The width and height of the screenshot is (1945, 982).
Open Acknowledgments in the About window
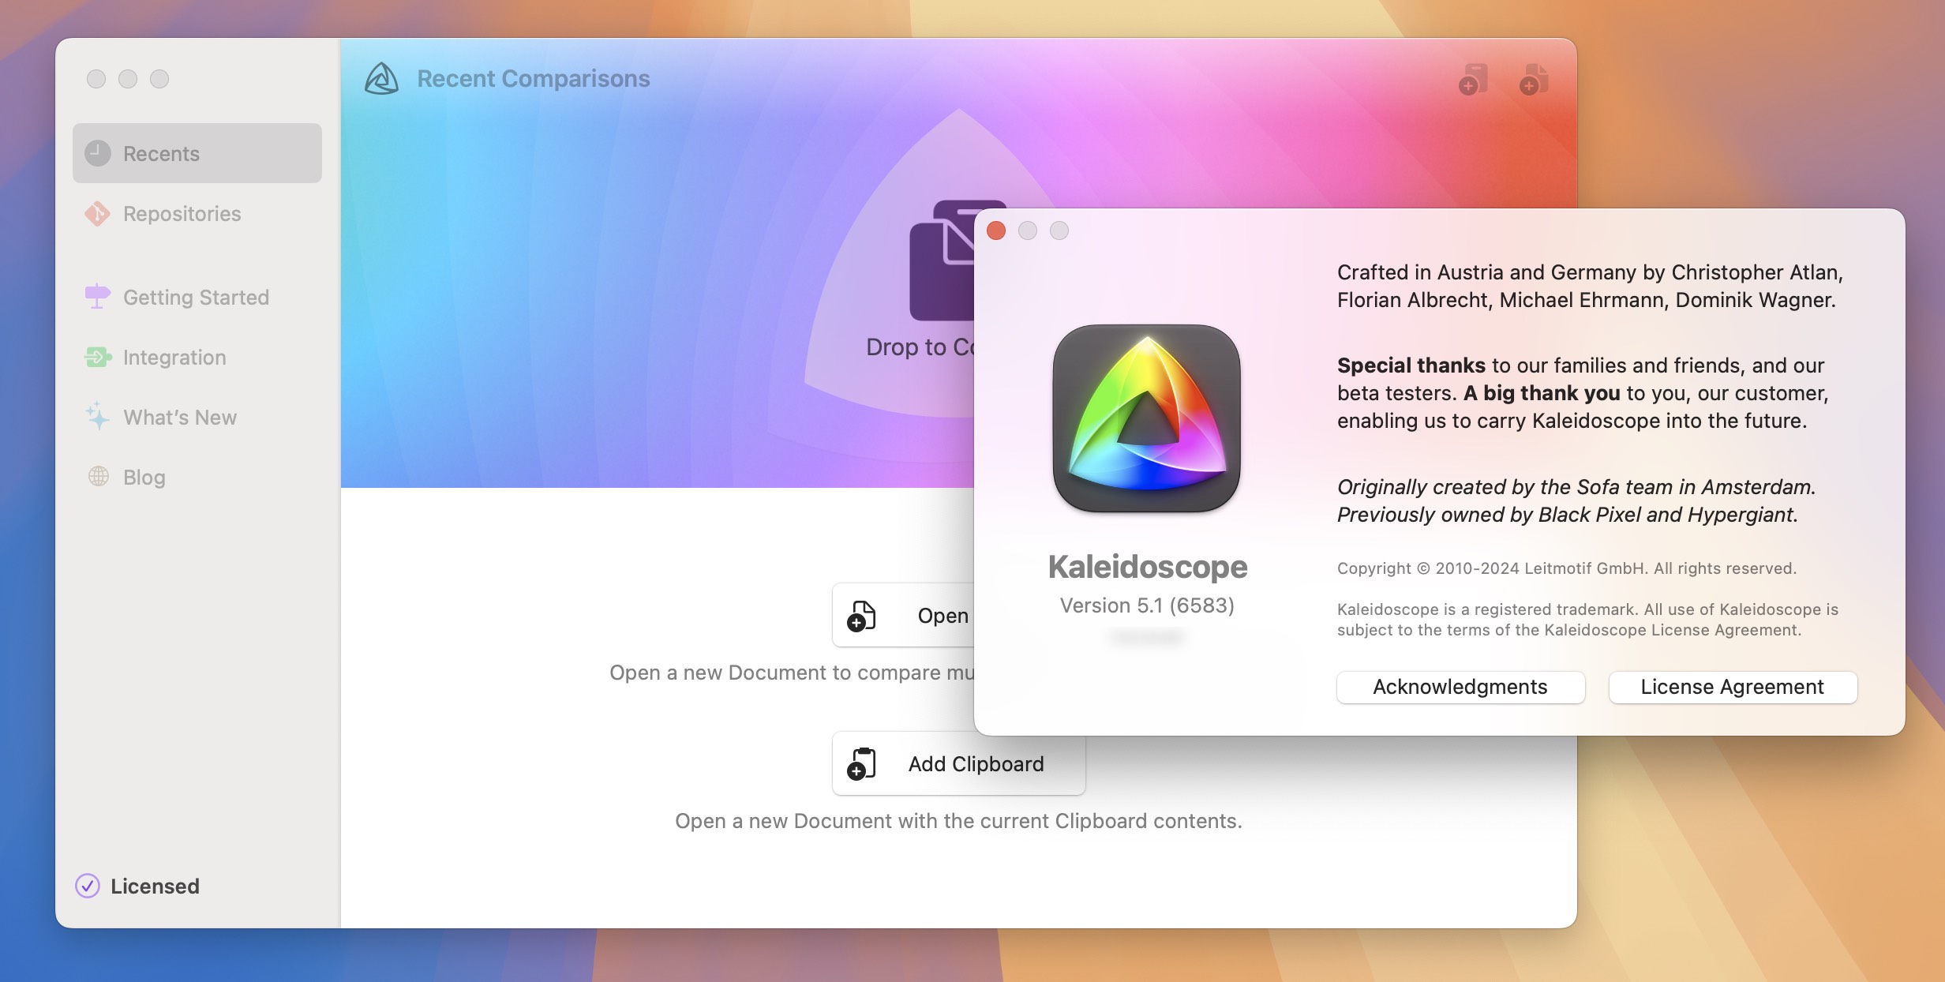pos(1460,687)
